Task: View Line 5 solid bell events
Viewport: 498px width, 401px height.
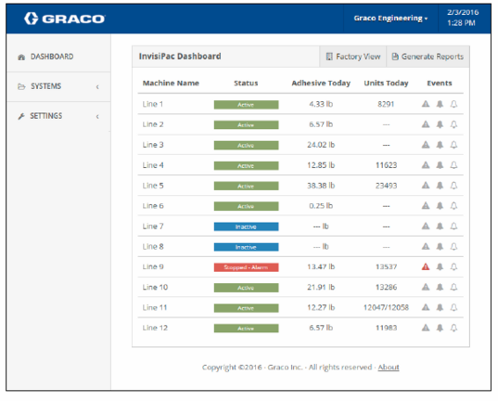Action: 440,185
